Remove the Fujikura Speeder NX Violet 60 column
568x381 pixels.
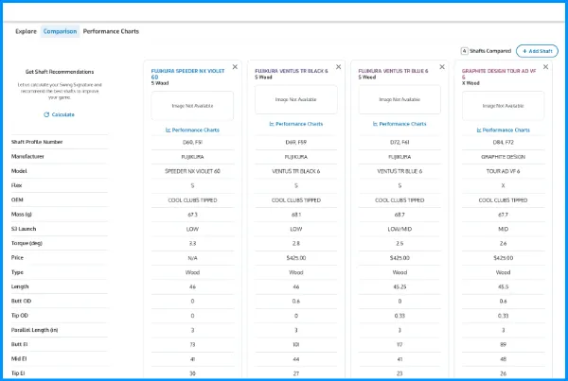235,67
